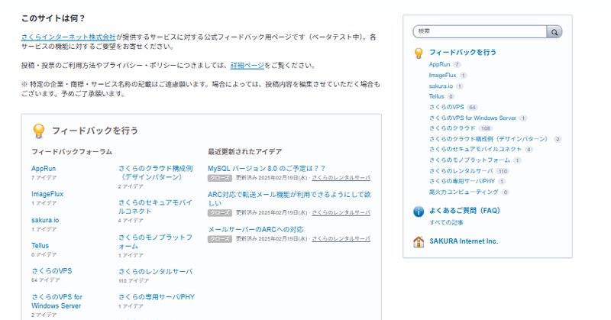Open sidebar さくらの専用サーバ/PHY

(x=462, y=181)
